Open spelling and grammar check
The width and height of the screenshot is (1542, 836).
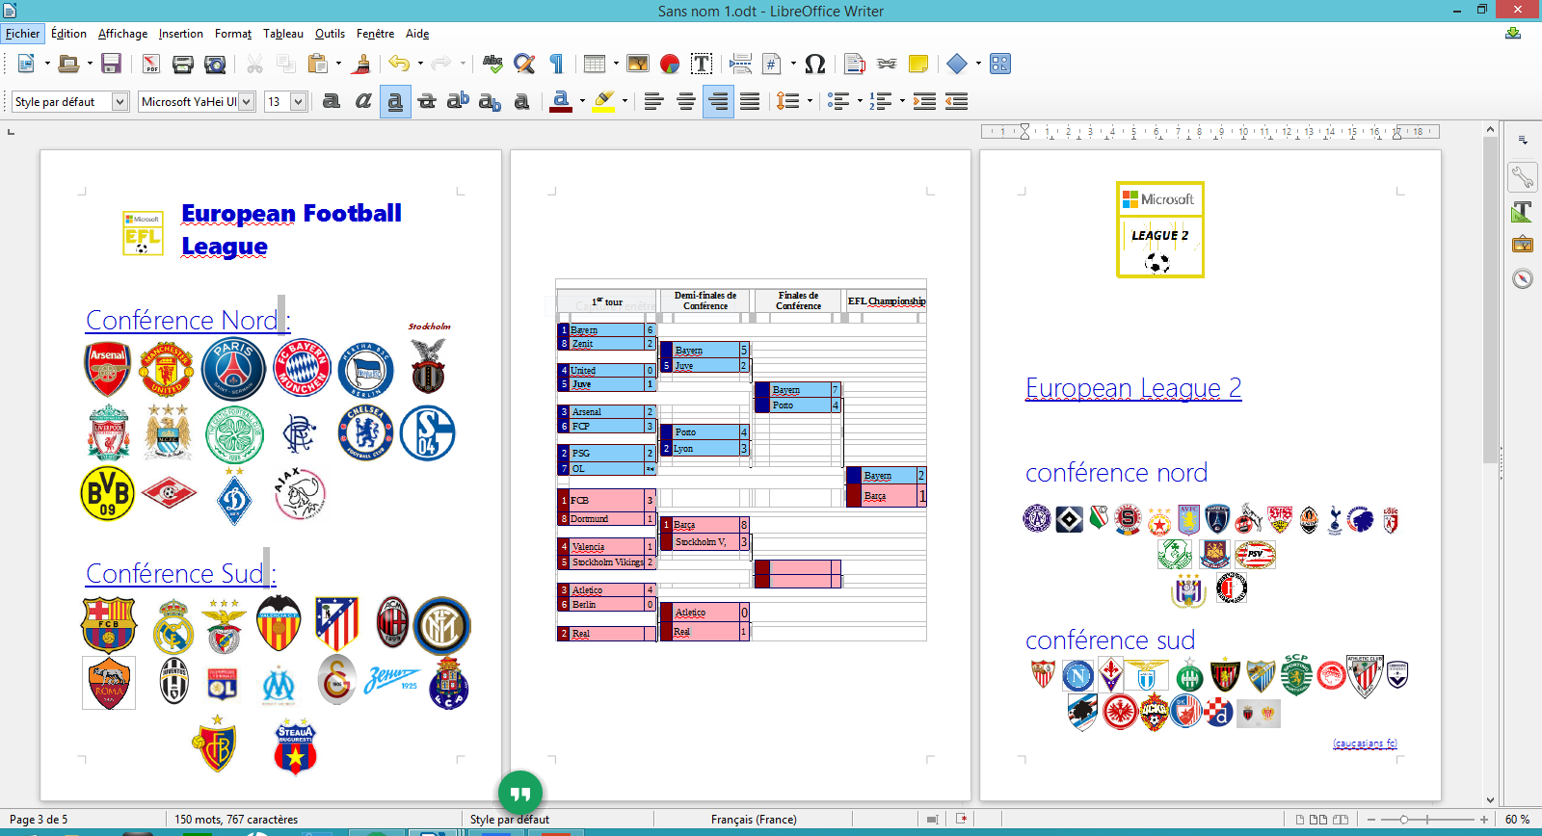pyautogui.click(x=492, y=65)
